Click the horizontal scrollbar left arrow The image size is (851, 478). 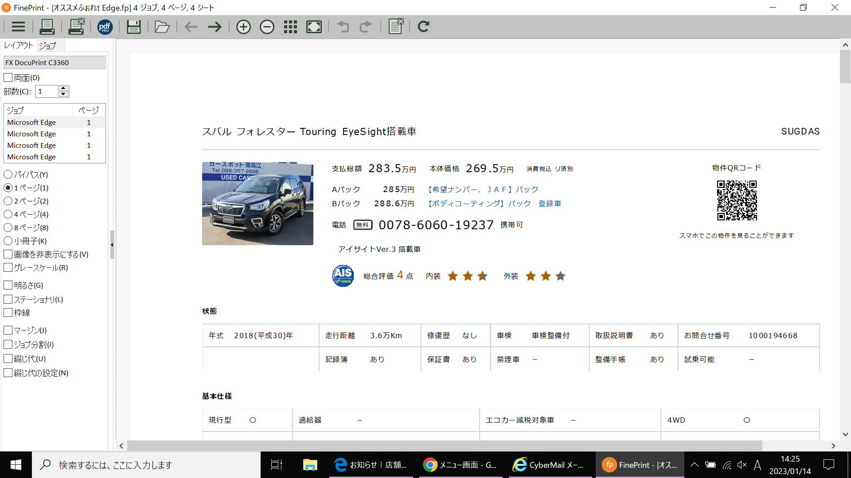(x=121, y=446)
